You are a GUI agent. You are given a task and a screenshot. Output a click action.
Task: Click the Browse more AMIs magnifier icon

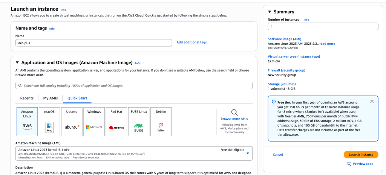point(234,113)
